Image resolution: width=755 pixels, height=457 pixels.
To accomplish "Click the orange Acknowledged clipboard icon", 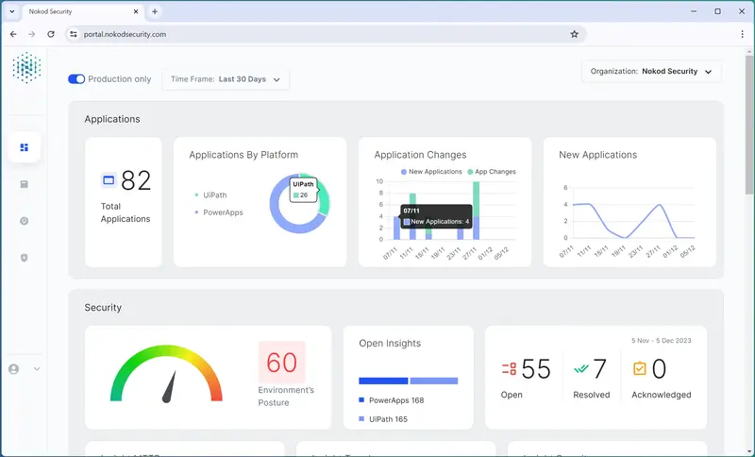I will [x=640, y=368].
